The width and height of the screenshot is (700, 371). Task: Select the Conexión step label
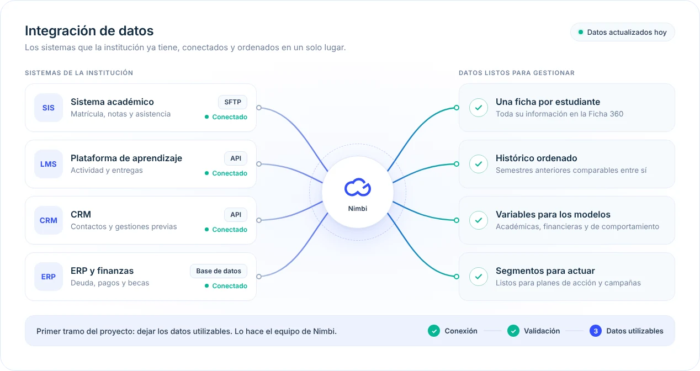[x=461, y=331]
